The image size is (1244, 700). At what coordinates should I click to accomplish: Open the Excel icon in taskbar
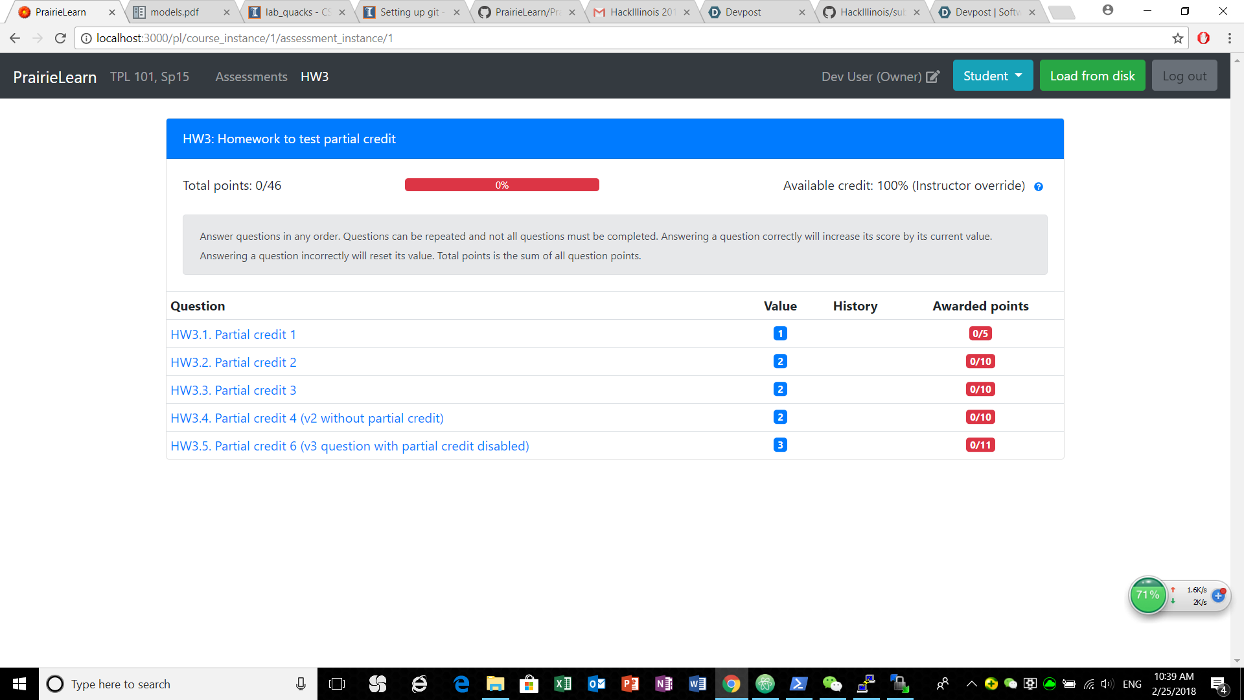562,684
